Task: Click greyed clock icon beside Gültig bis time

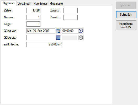Action: pos(81,38)
